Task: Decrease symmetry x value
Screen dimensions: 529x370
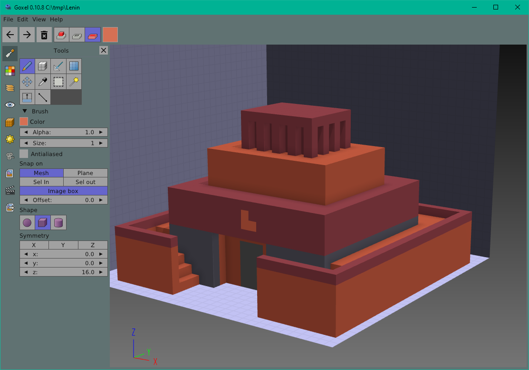Action: coord(26,254)
